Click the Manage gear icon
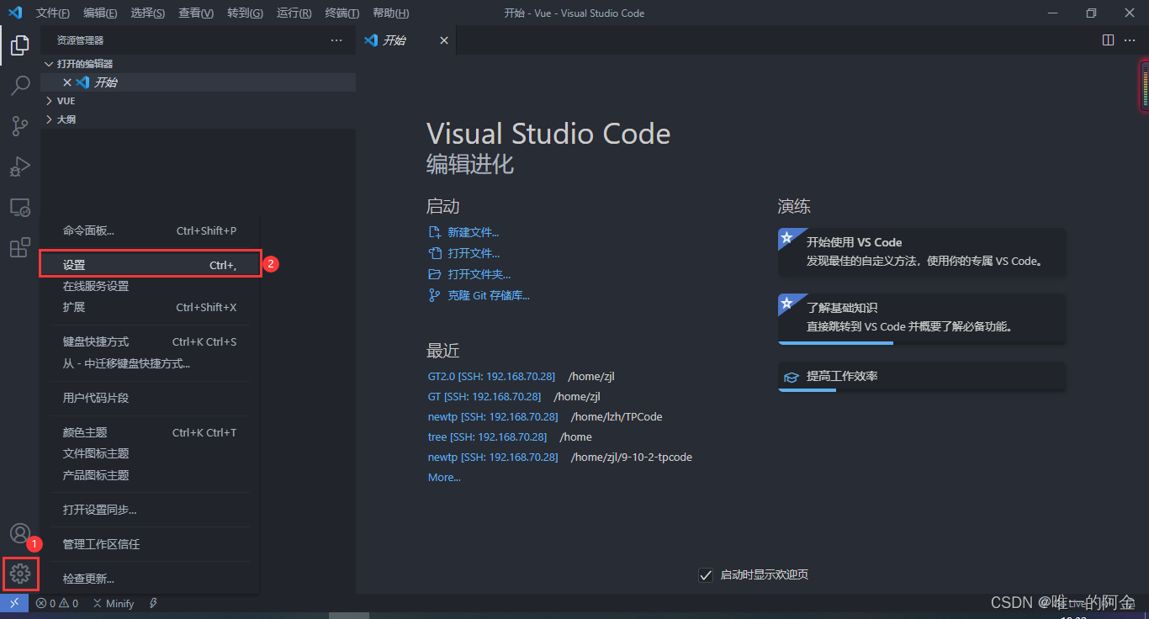The width and height of the screenshot is (1149, 619). tap(20, 574)
